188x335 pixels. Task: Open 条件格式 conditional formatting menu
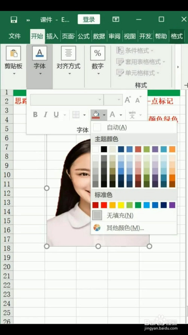(135, 50)
